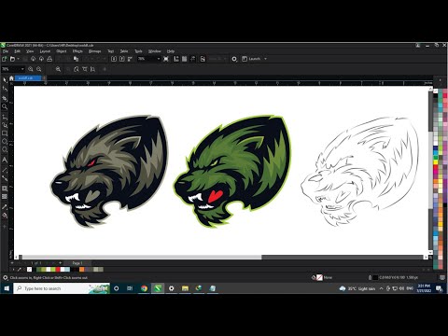Viewport: 448px width, 336px height.
Task: Select the Polygon tool
Action: (5, 149)
